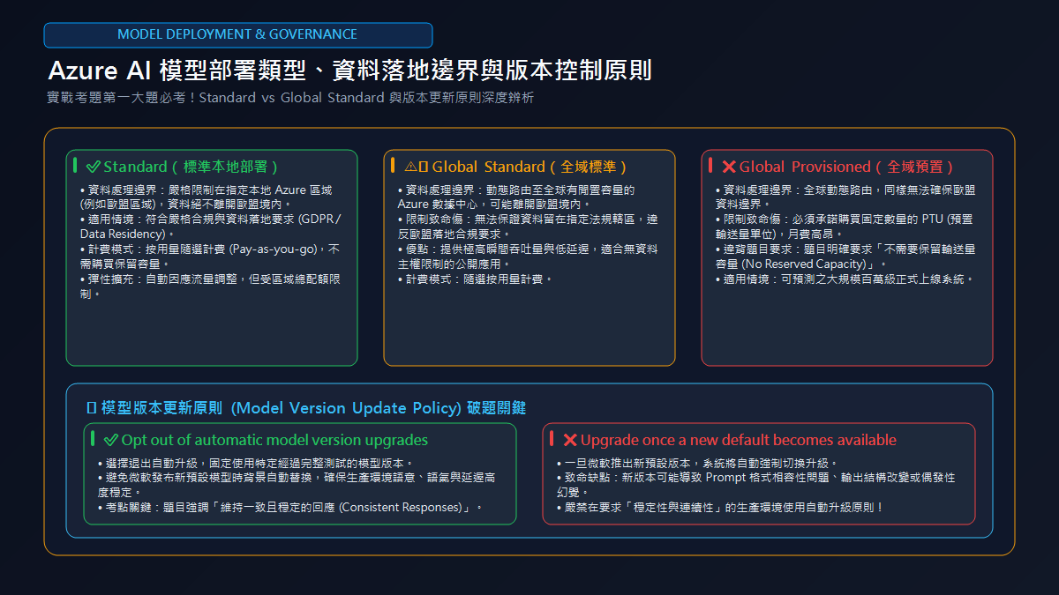1059x595 pixels.
Task: Click bullet 資料處理邊界：全球動態路由
Action: [x=845, y=197]
